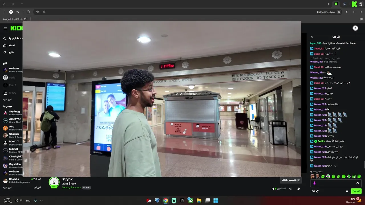Open the Kick sidebar hamburger menu
Viewport: 365px width, 205px height.
[5, 28]
